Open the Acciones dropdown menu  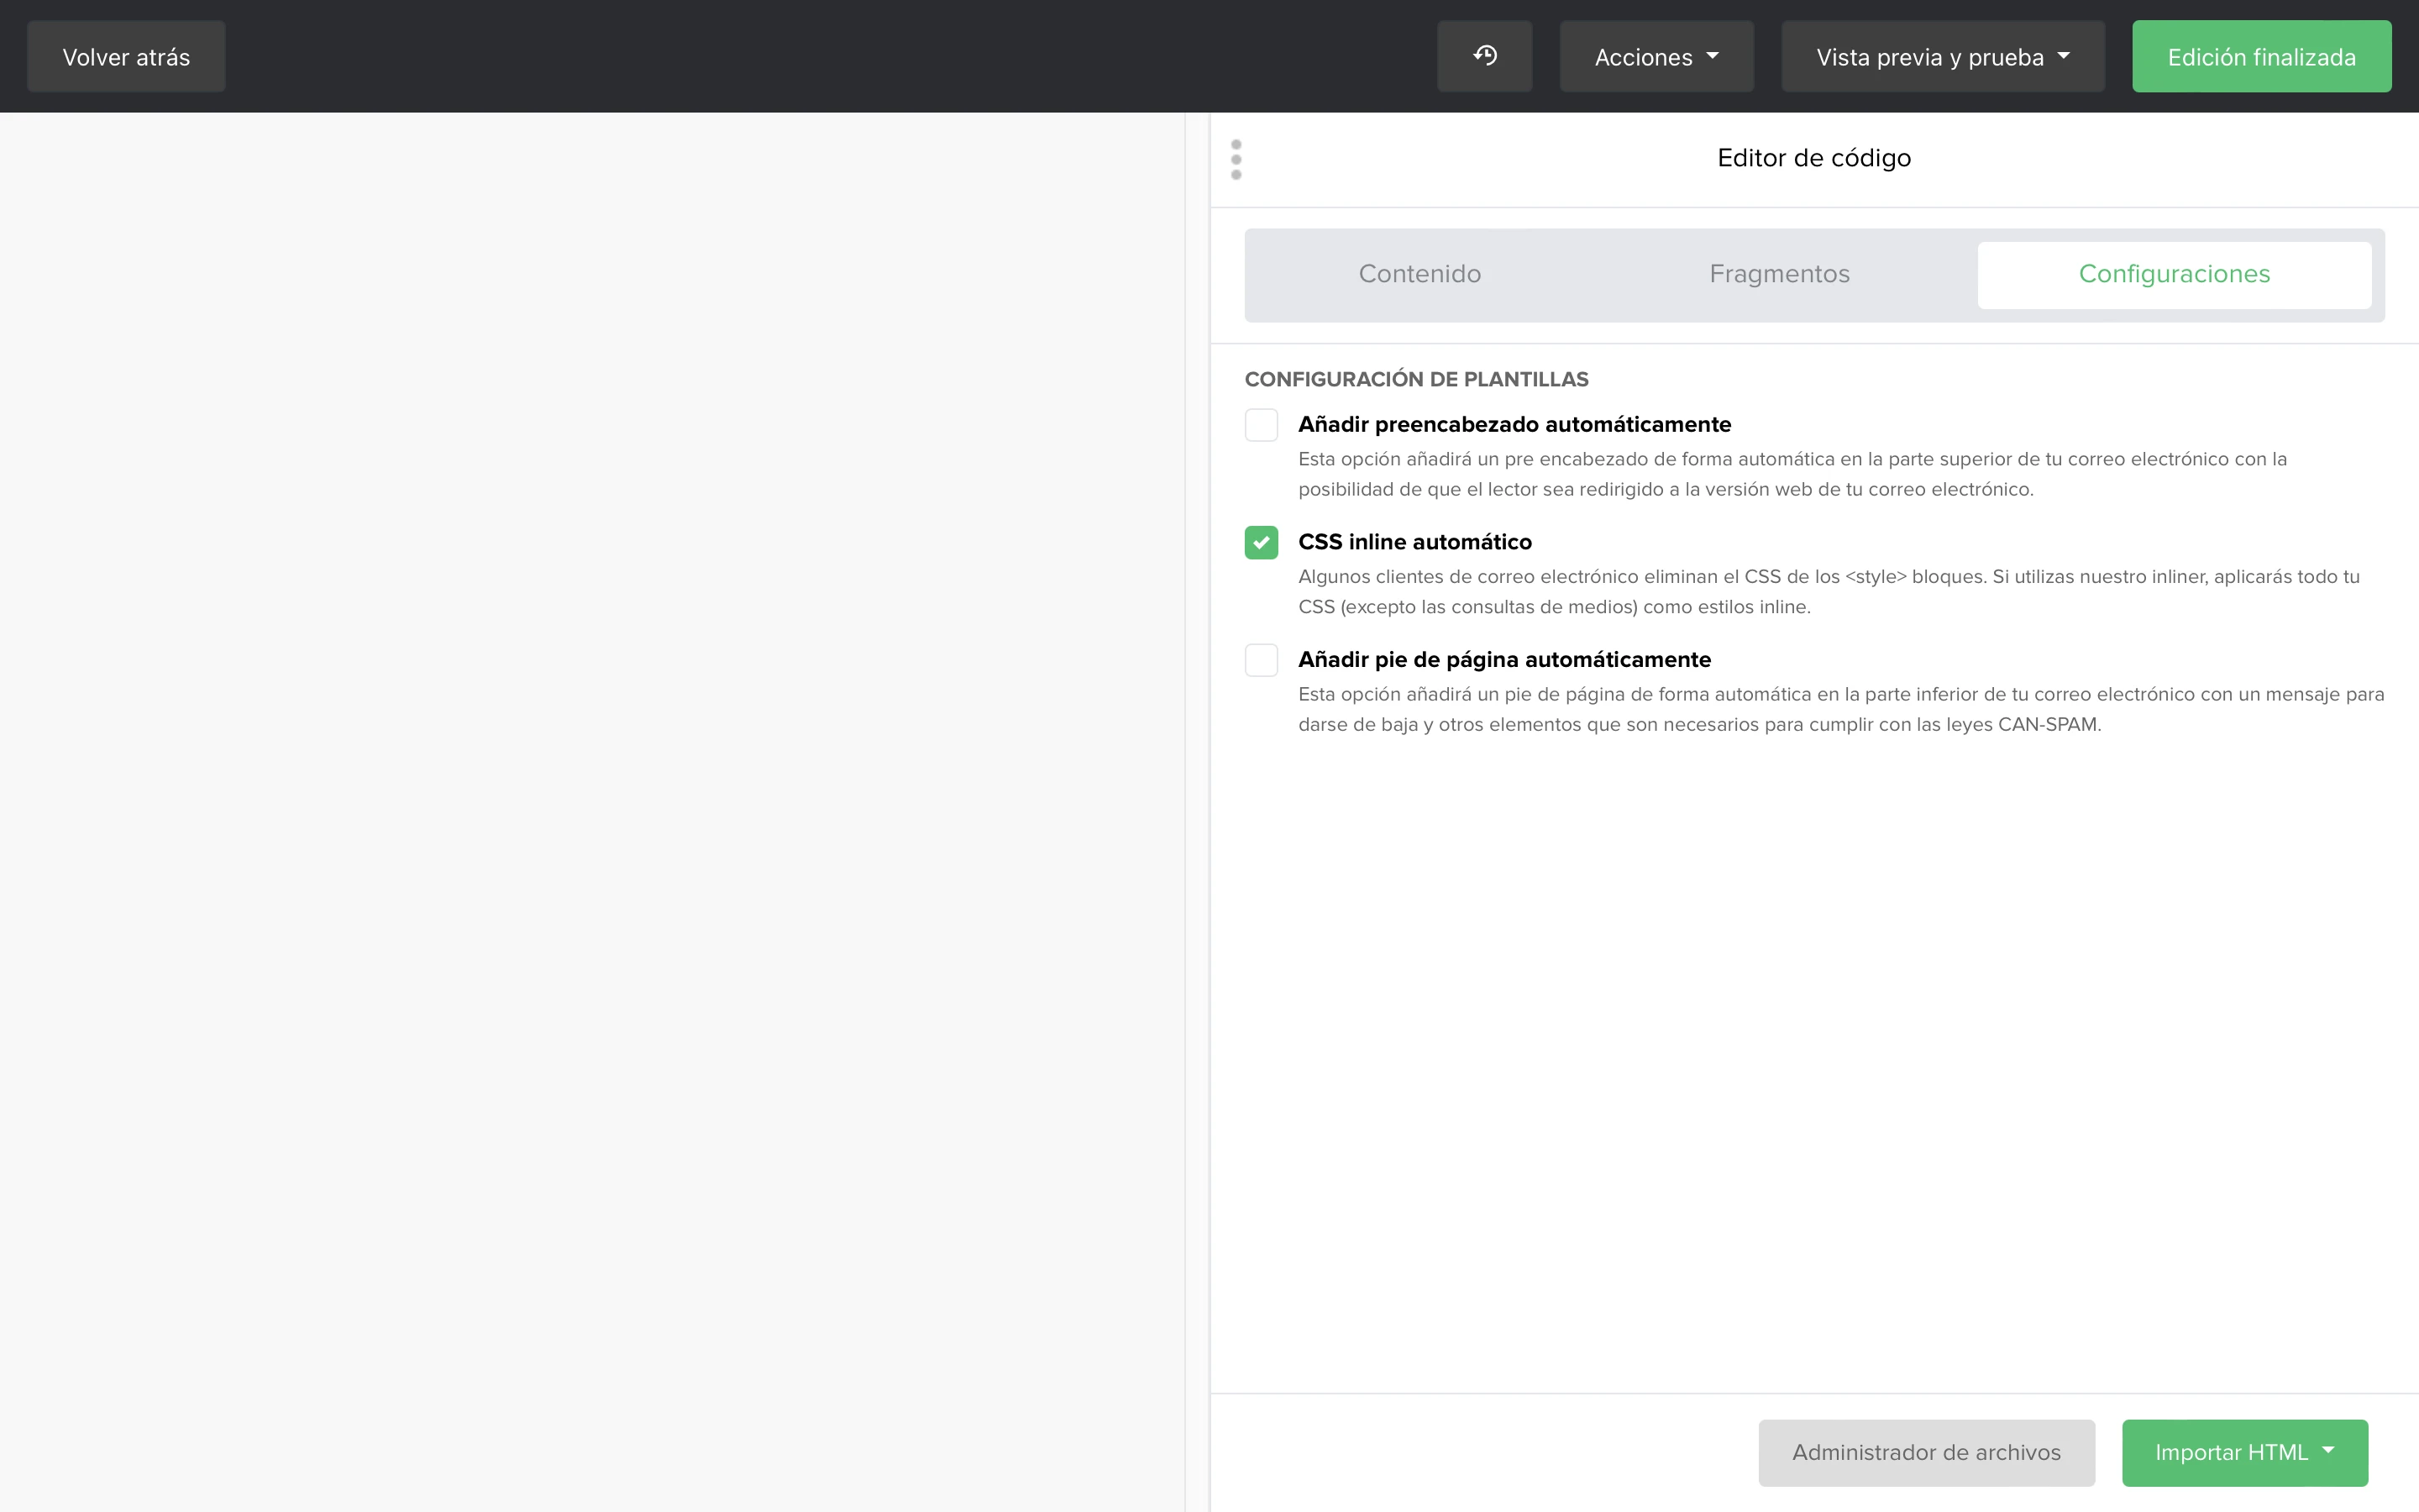1656,57
